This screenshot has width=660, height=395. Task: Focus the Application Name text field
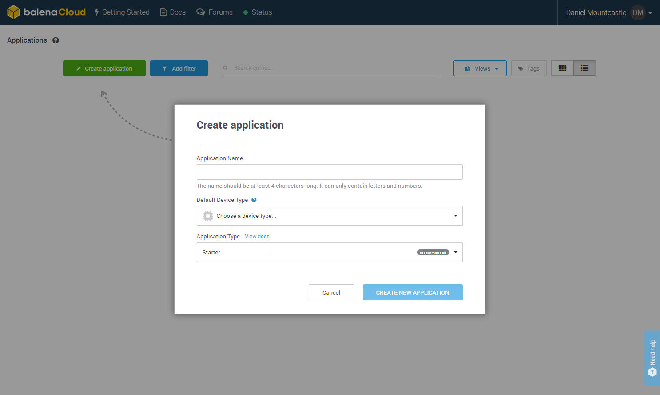[329, 172]
